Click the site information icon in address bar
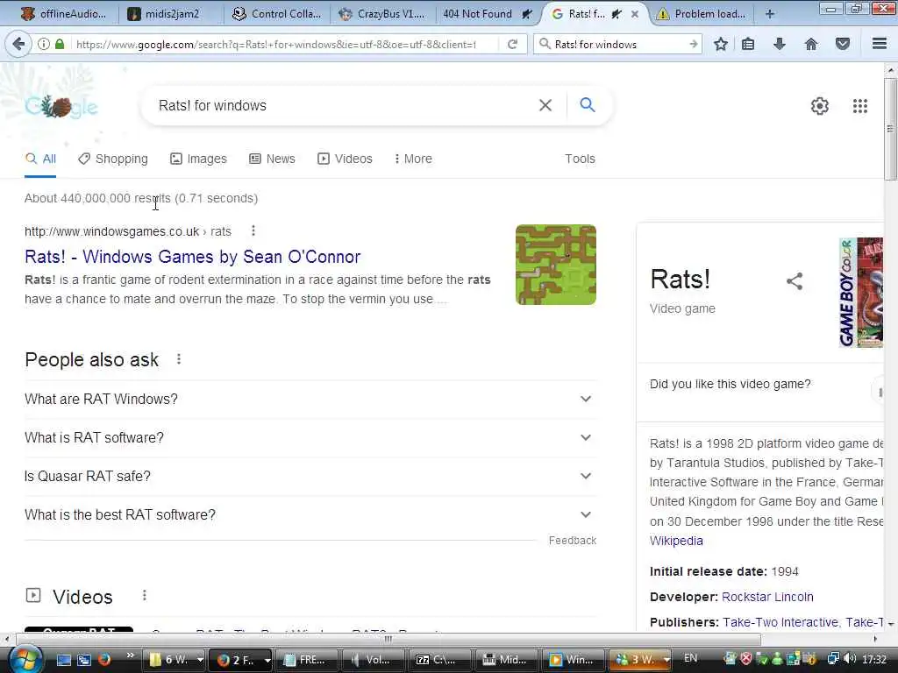The width and height of the screenshot is (898, 673). coord(44,44)
